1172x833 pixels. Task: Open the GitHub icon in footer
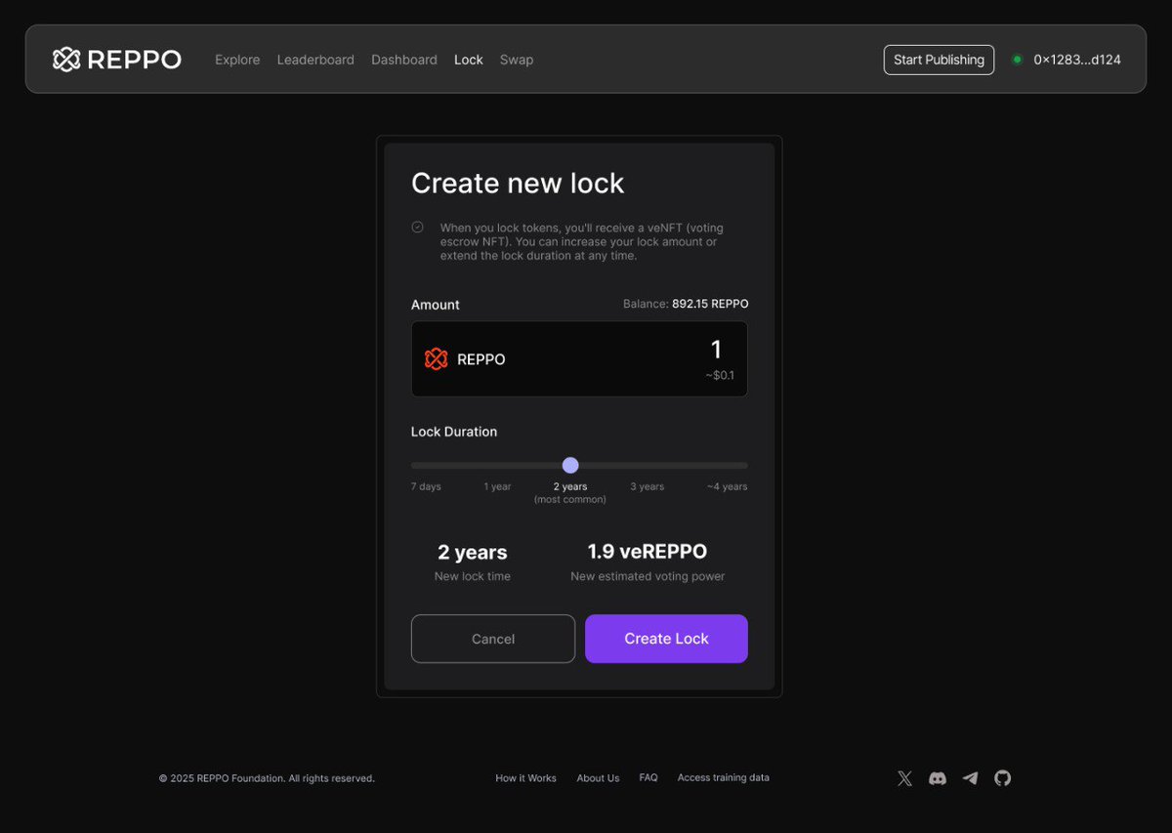pos(1003,778)
